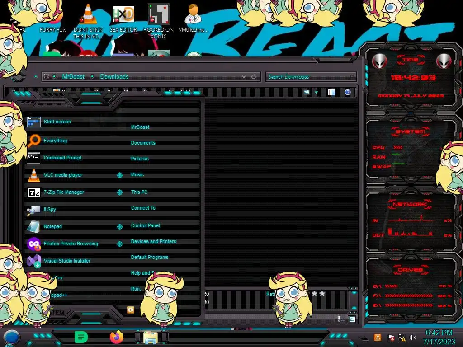Image resolution: width=463 pixels, height=347 pixels.
Task: Open network tray icon with warning
Action: click(x=402, y=338)
